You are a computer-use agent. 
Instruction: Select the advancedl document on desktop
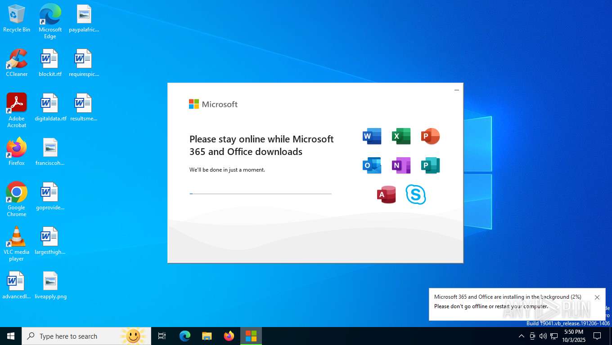pos(17,285)
